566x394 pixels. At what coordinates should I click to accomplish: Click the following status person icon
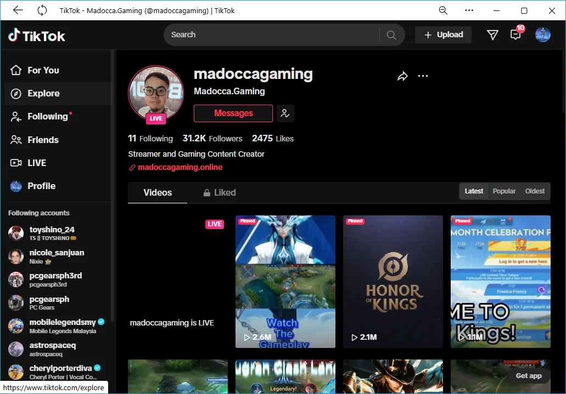[x=285, y=113]
